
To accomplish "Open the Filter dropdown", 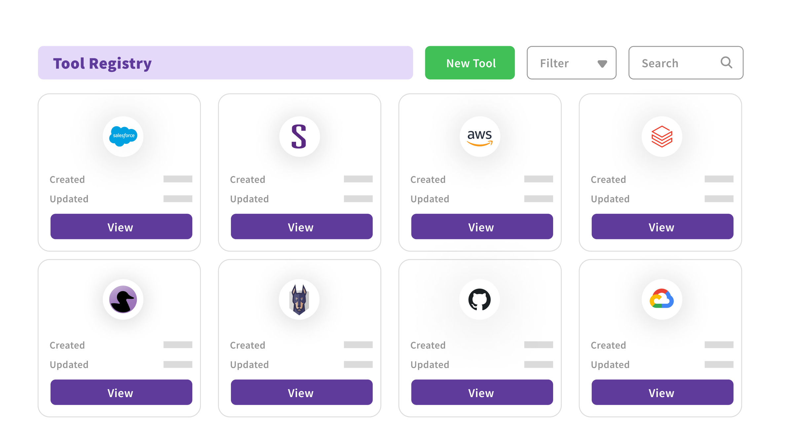I will click(x=571, y=63).
